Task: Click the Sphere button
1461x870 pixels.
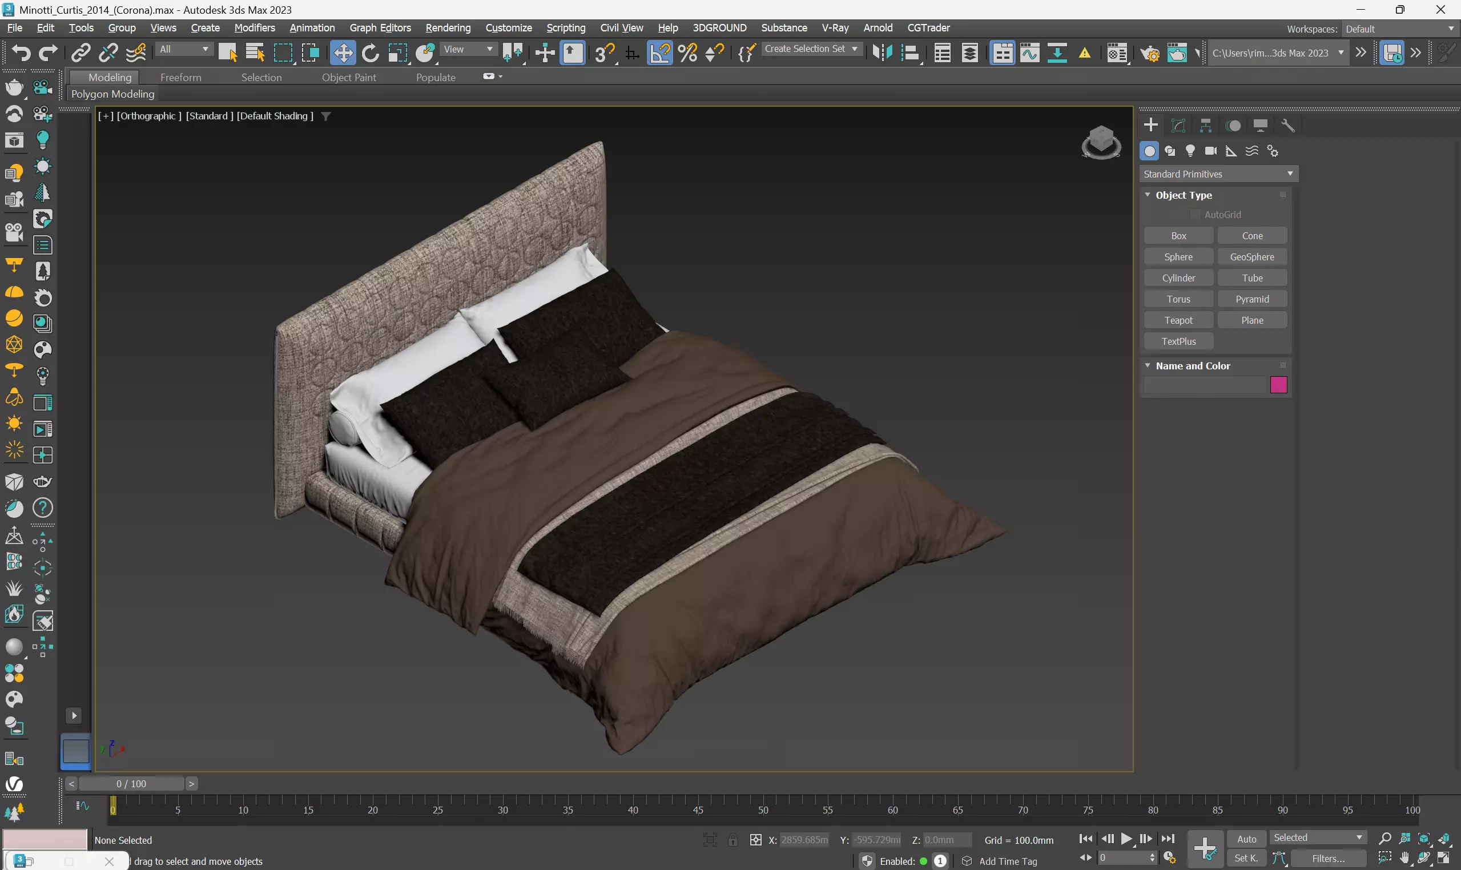Action: 1178,257
